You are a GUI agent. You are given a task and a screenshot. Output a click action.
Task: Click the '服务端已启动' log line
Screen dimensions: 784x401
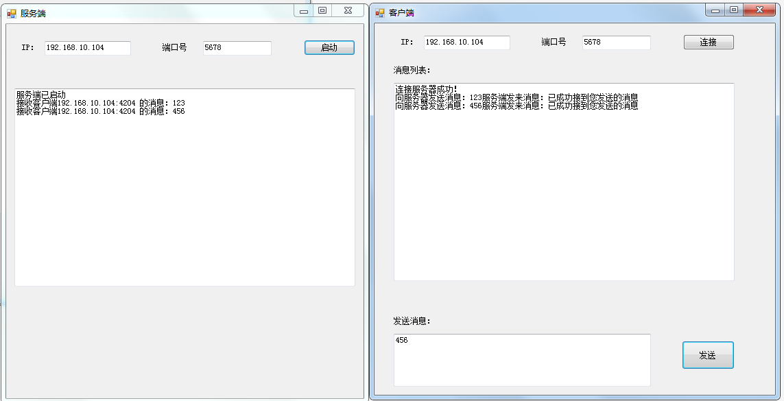pyautogui.click(x=41, y=95)
